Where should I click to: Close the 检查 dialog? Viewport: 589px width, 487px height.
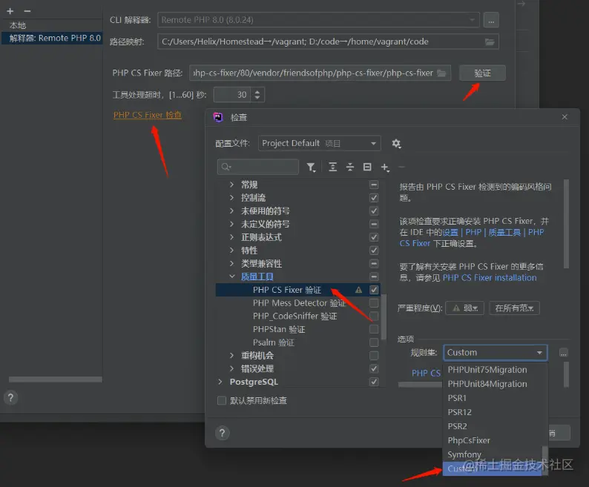pos(565,117)
